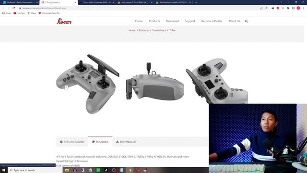Screen dimensions: 307x173
Task: Switch to the Jual Betafpv LiteRadio 3 tab
Action: pyautogui.click(x=173, y=2)
